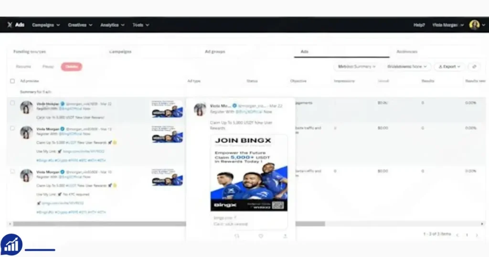Open the bingx.com invite link in Mar 10 row
Screen dimensions: 489x257
[x=63, y=203]
